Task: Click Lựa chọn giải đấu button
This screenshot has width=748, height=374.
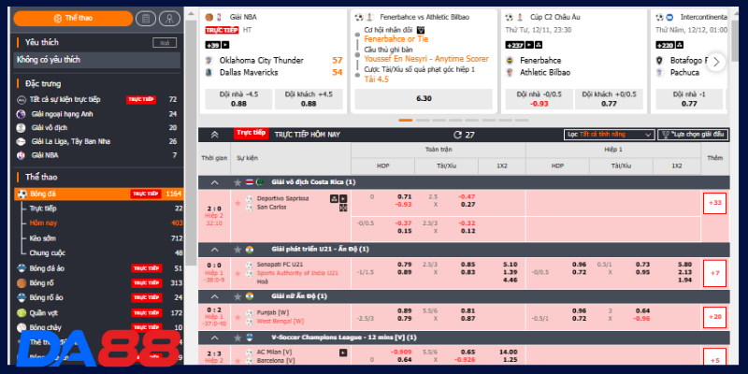Action: pyautogui.click(x=693, y=135)
